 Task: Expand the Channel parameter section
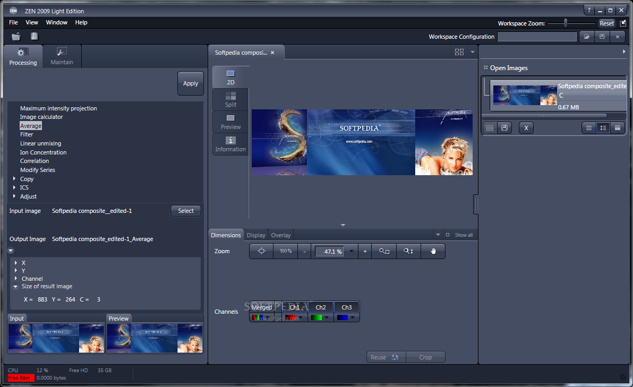click(16, 279)
